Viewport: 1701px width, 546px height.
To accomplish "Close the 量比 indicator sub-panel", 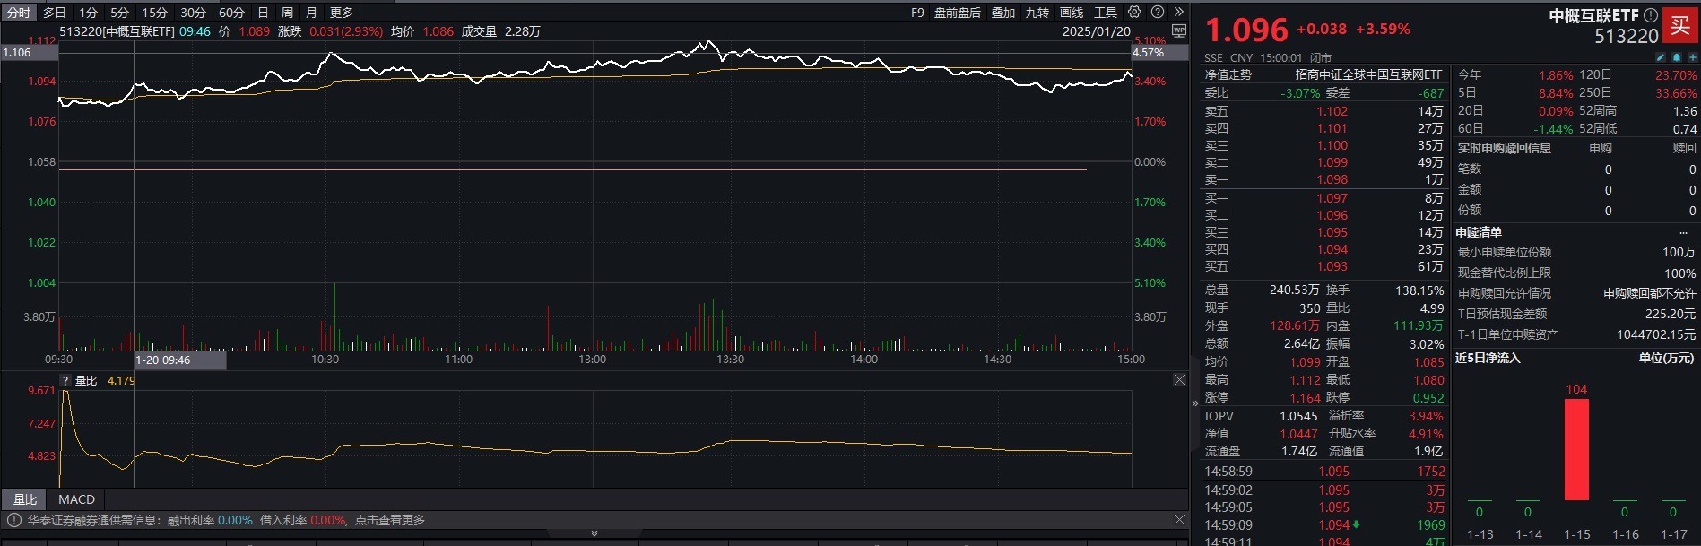I will pyautogui.click(x=1179, y=380).
